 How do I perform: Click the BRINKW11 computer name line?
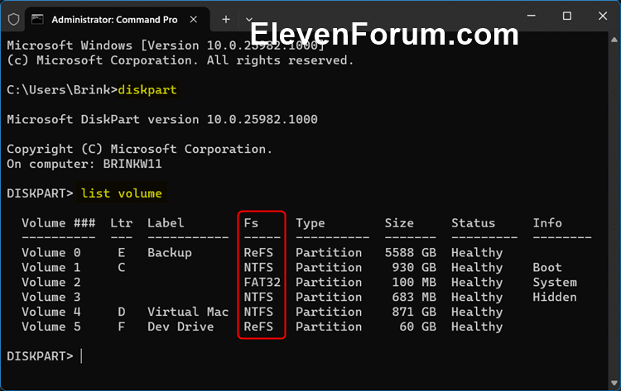(84, 164)
